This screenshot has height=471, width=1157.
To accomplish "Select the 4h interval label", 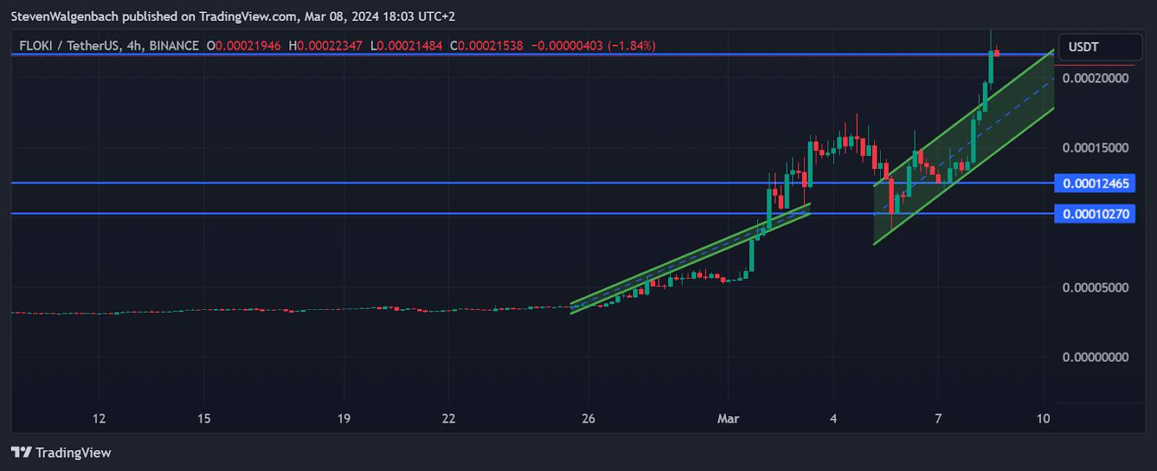I will click(135, 46).
